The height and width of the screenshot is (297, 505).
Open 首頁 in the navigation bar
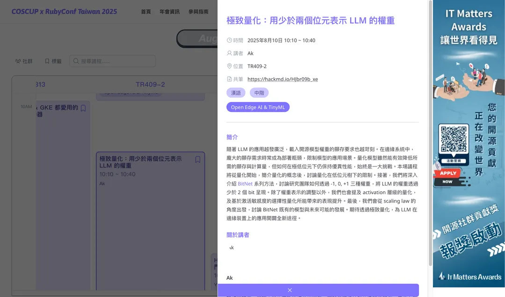[x=145, y=12]
